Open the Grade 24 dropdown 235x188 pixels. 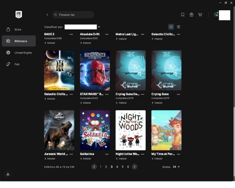[x=176, y=167]
